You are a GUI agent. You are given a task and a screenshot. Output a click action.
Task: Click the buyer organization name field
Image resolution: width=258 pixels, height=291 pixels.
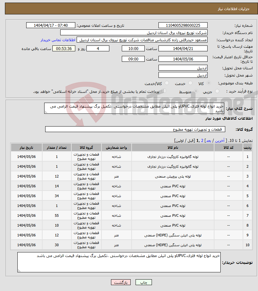[134, 32]
